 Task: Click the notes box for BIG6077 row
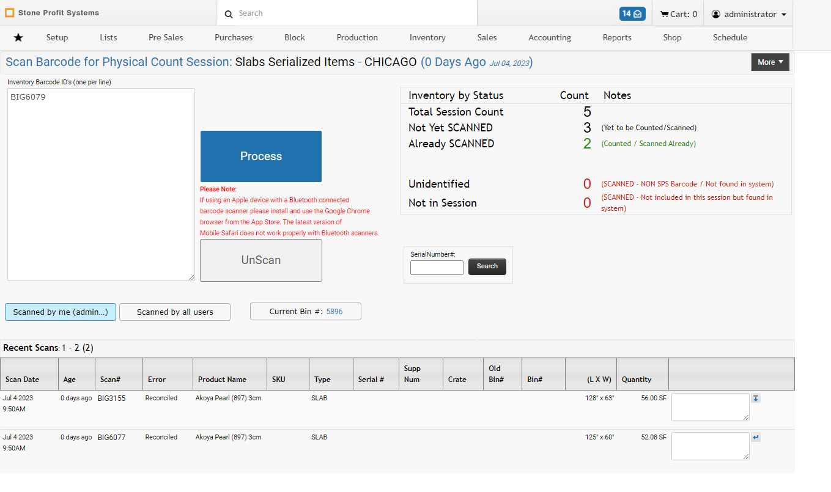[711, 446]
